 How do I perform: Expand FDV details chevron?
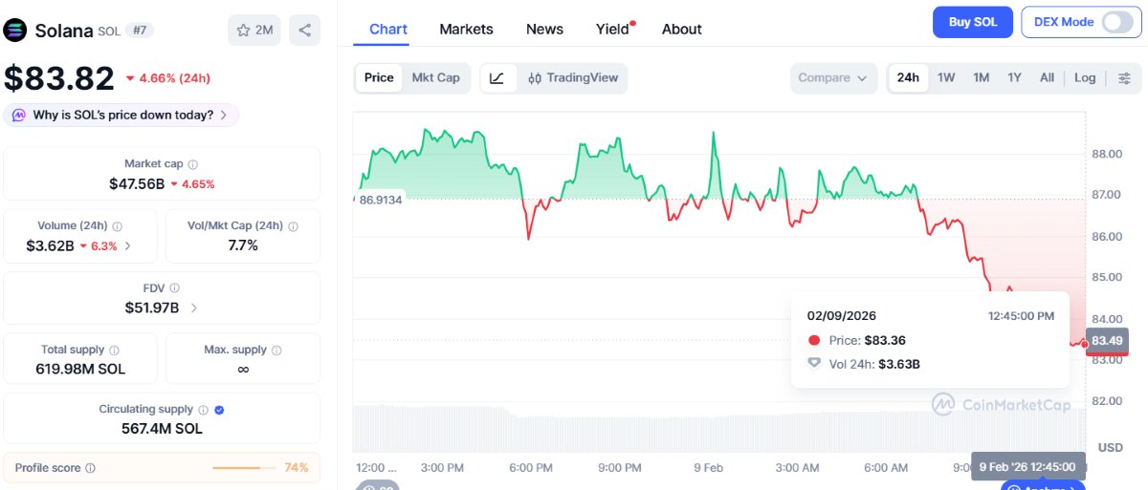pyautogui.click(x=194, y=308)
